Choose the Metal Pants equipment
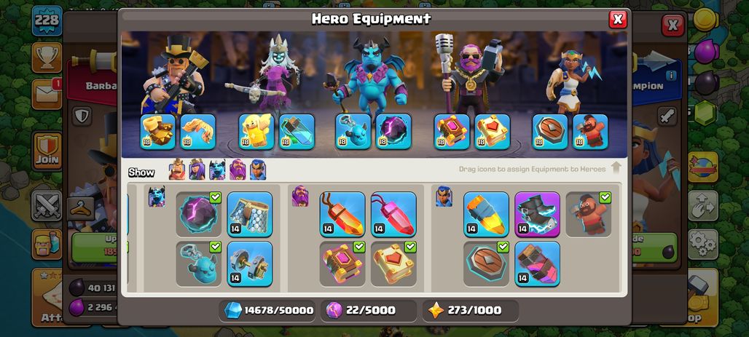Viewport: 749px width, 337px height. coord(249,214)
